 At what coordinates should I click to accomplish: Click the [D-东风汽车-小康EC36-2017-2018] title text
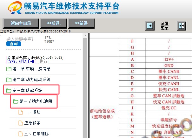(x=35, y=58)
